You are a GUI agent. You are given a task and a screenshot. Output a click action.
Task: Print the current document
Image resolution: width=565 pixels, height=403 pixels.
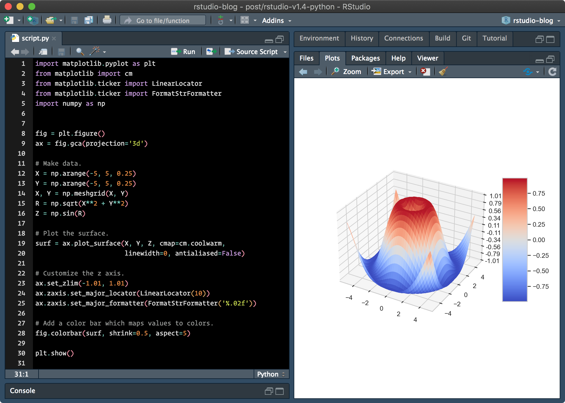pyautogui.click(x=107, y=20)
